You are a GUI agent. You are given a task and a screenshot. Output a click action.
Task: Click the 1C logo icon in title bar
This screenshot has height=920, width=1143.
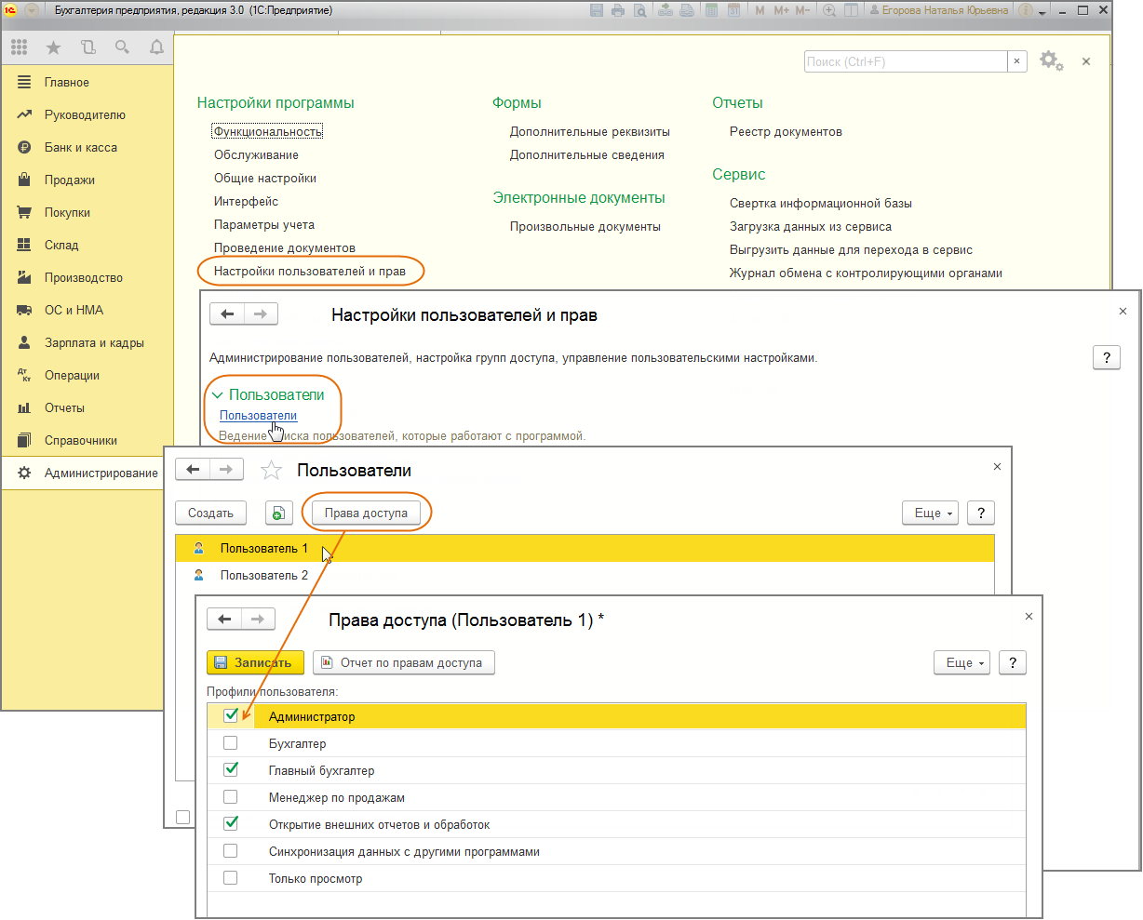pos(11,10)
